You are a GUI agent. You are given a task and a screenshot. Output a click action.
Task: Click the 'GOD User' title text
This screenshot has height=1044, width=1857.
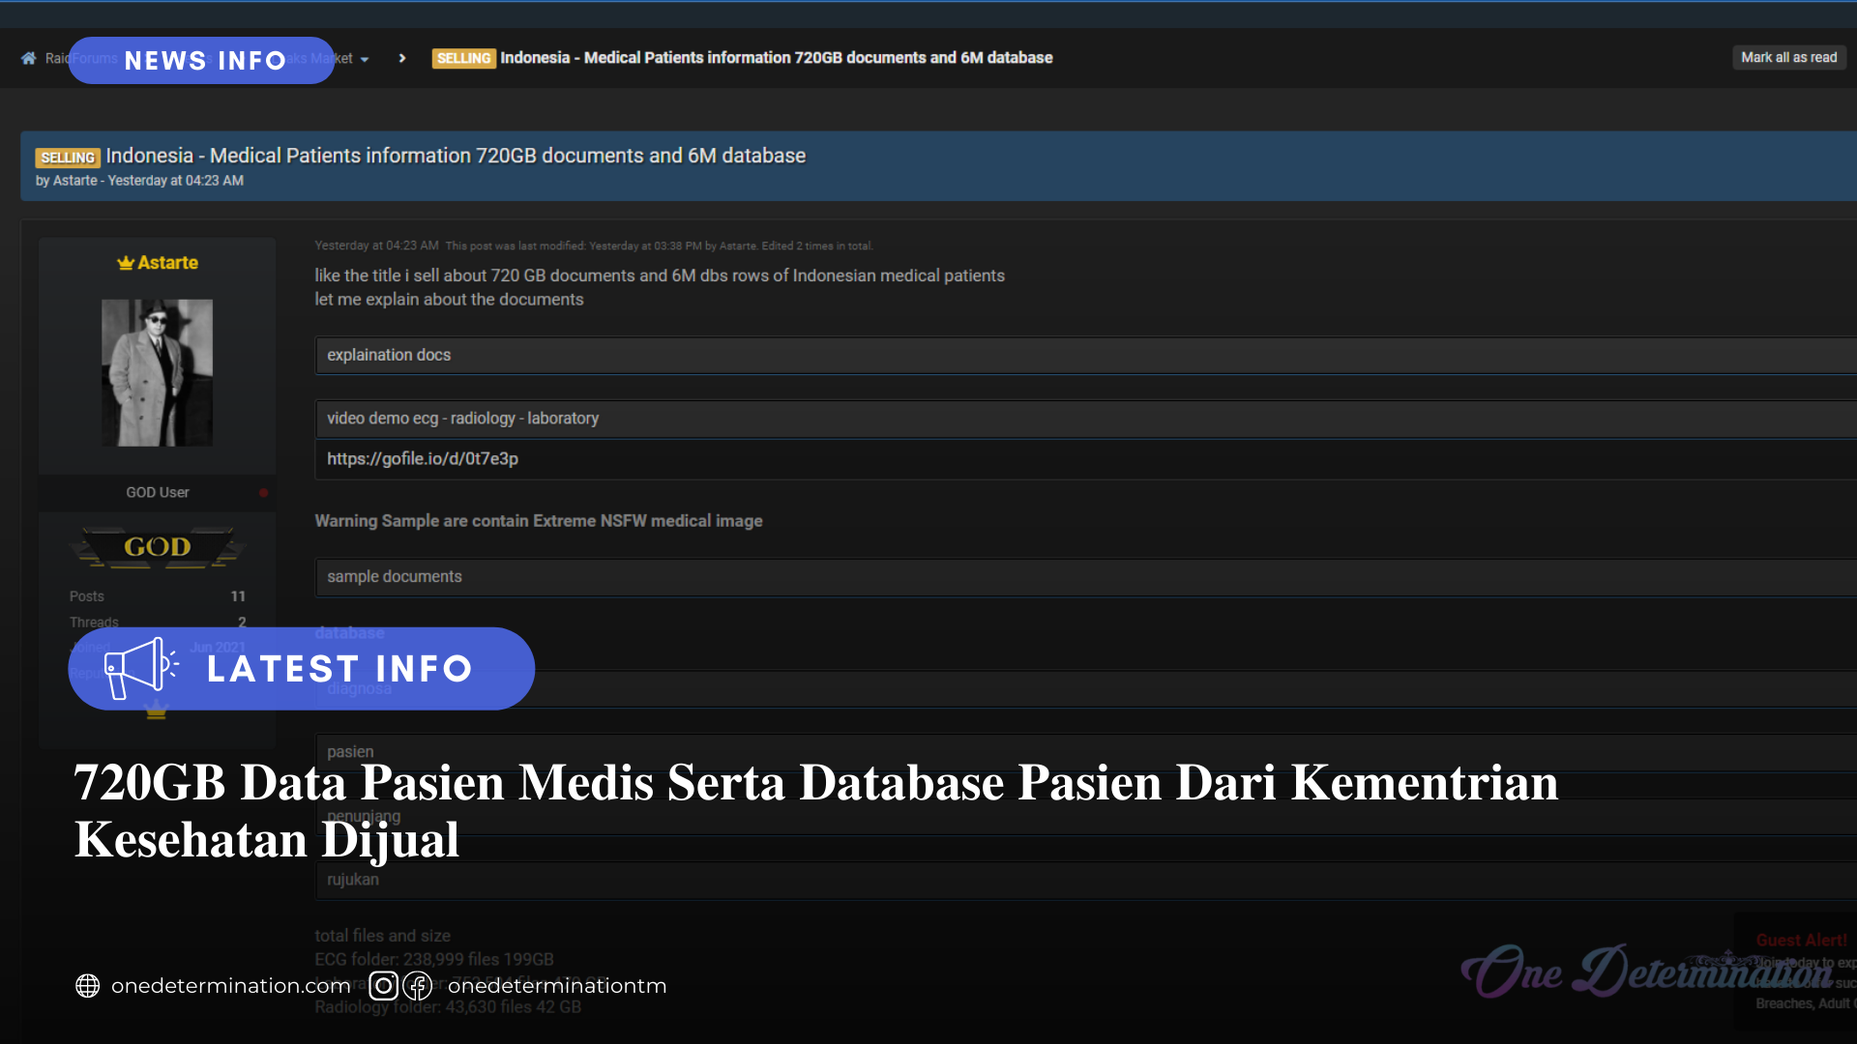point(157,492)
